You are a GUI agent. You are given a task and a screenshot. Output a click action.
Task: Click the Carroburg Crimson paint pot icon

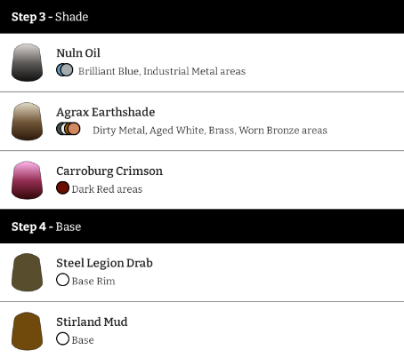tap(27, 180)
